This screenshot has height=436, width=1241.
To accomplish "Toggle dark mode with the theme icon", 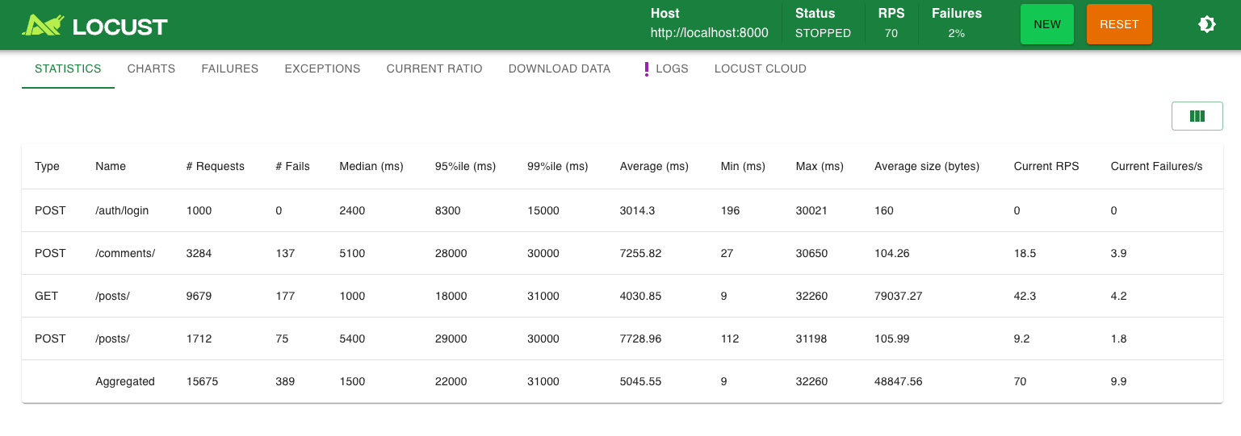I will point(1206,24).
